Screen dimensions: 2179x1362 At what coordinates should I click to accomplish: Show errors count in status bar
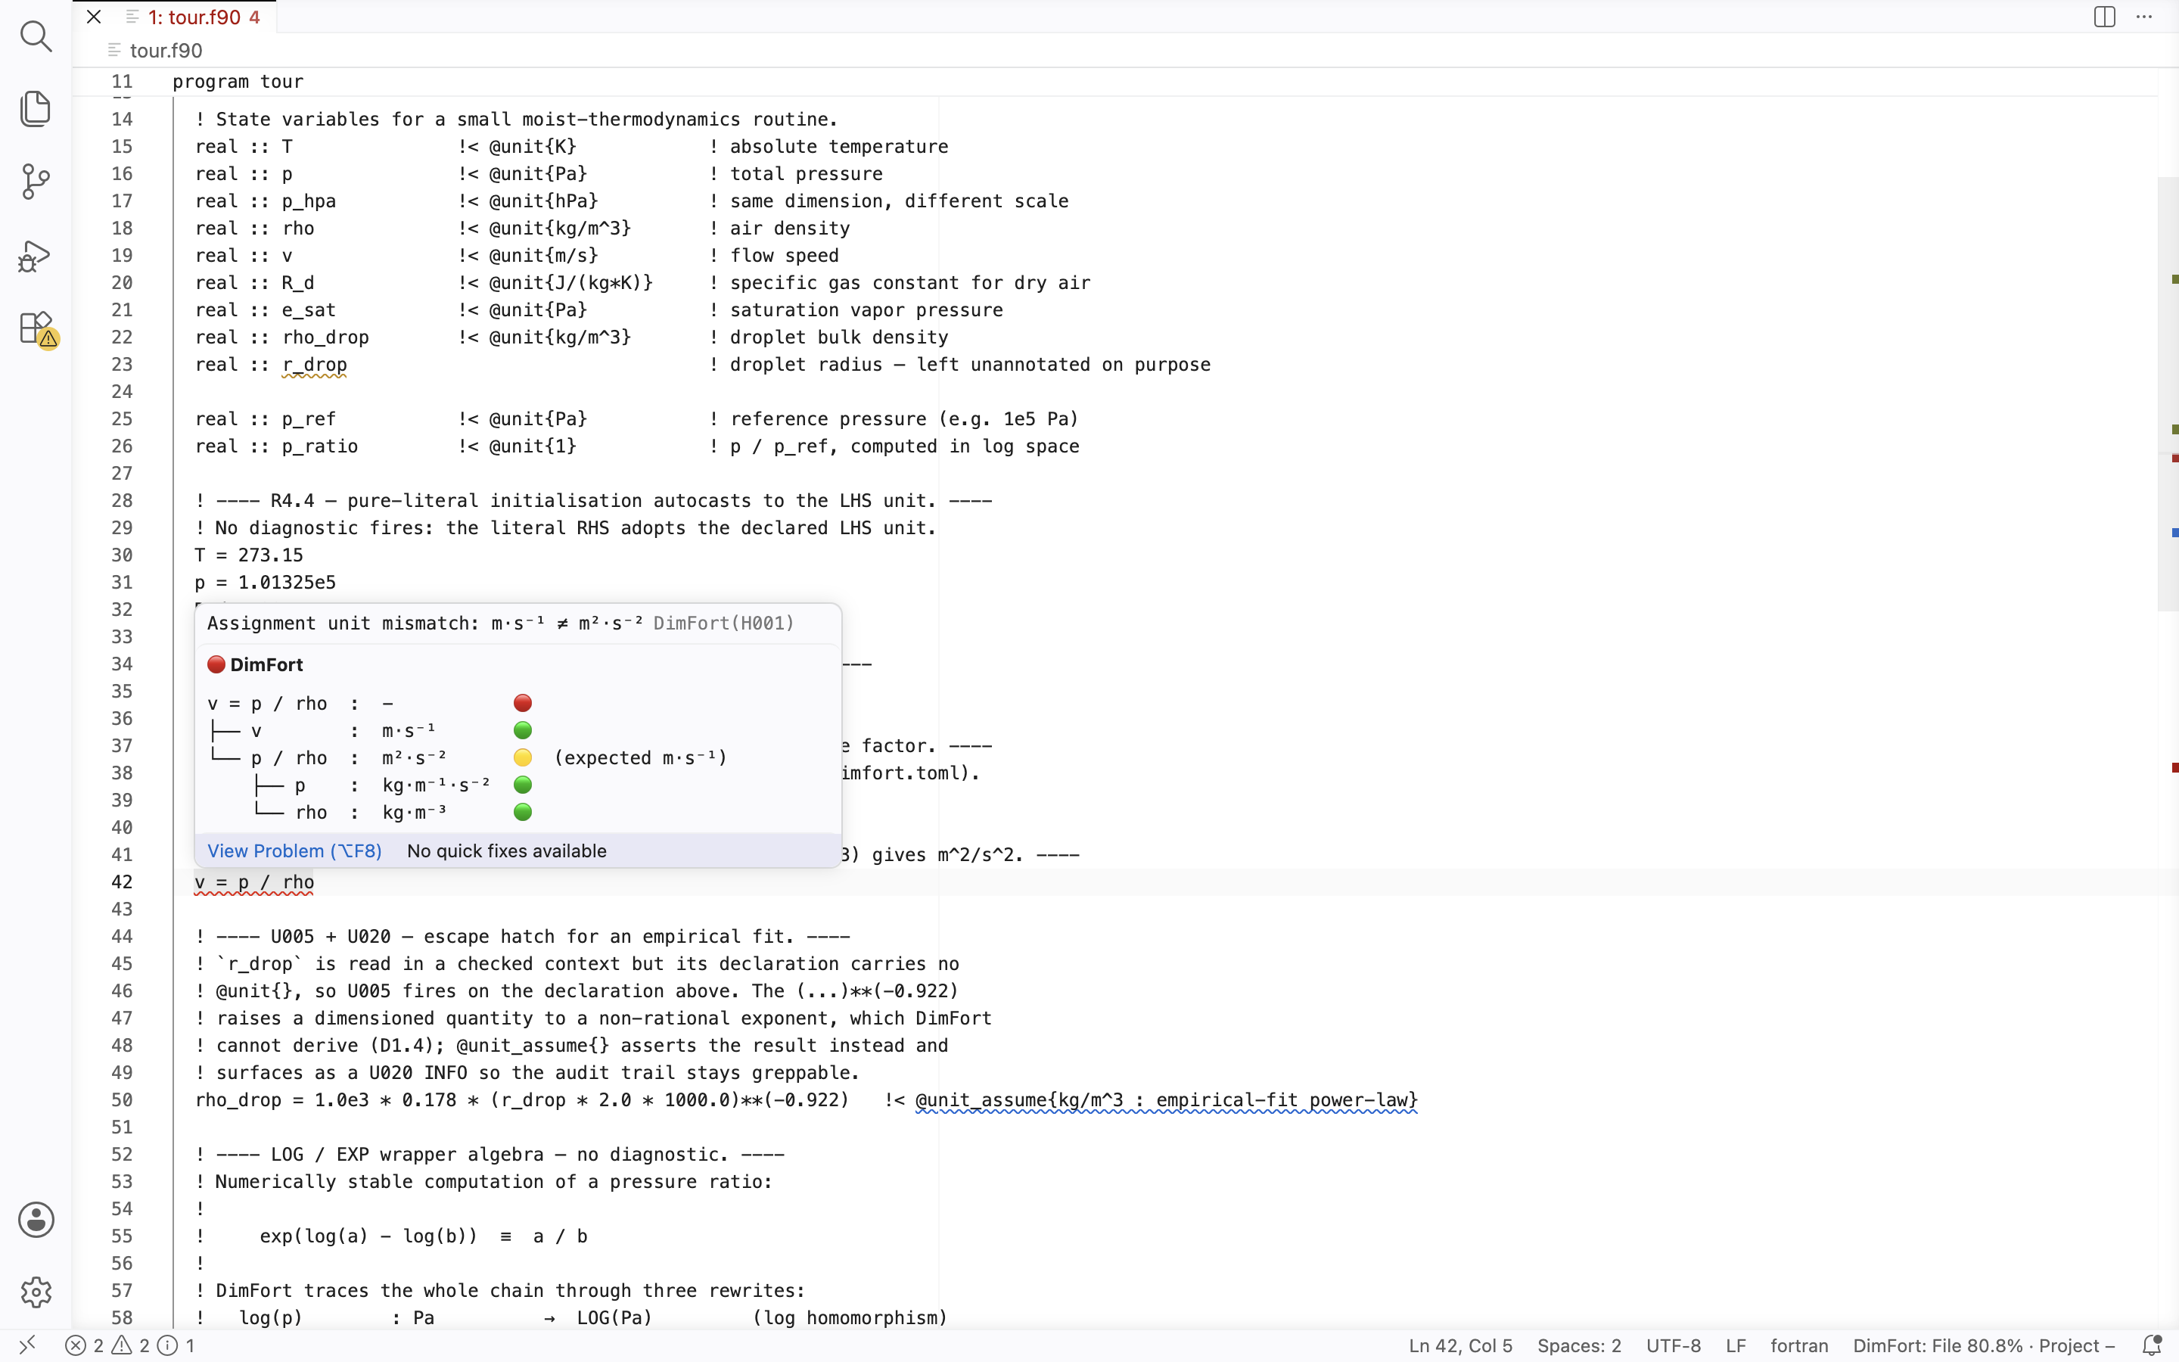(85, 1346)
